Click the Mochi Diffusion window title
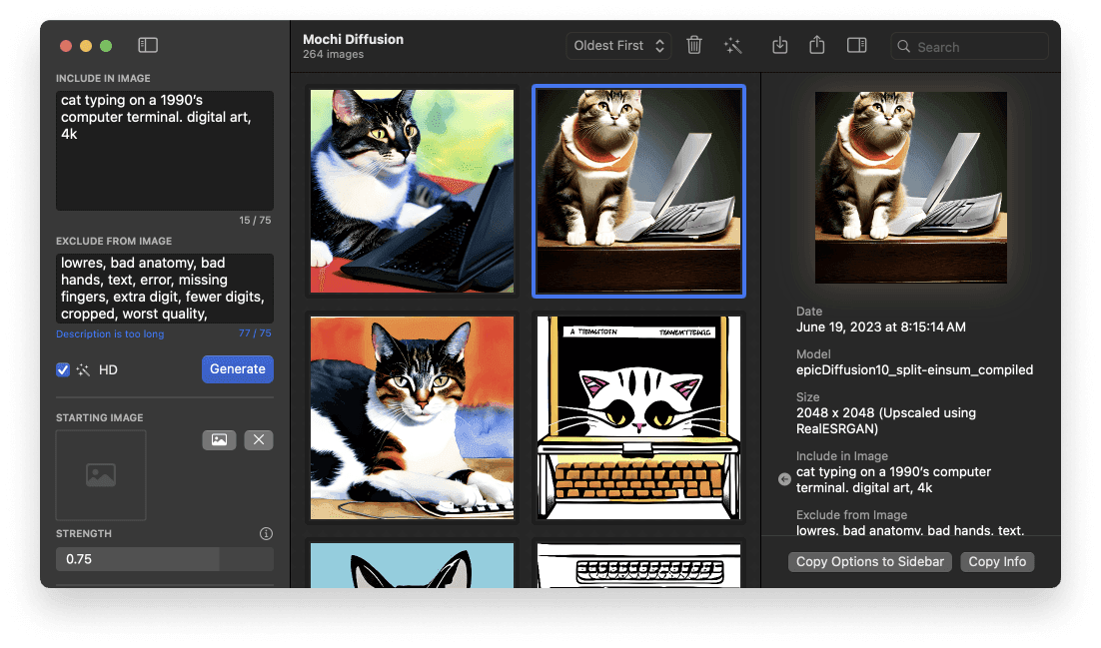Image resolution: width=1101 pixels, height=648 pixels. click(354, 39)
